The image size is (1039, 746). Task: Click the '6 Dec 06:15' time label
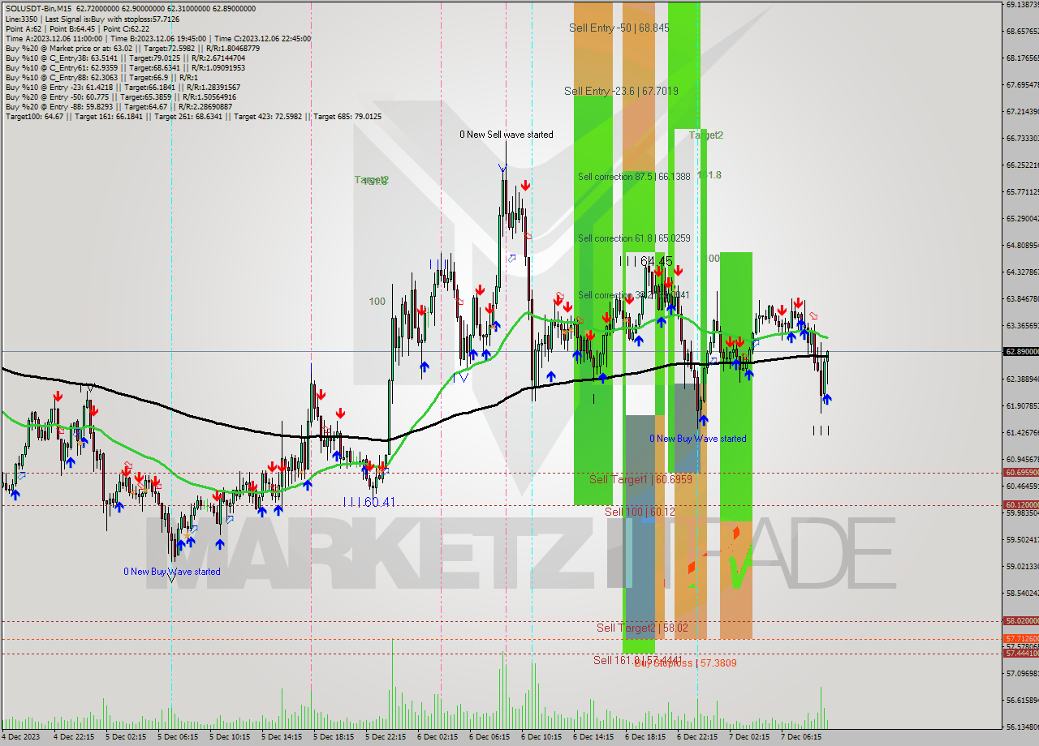click(x=489, y=737)
